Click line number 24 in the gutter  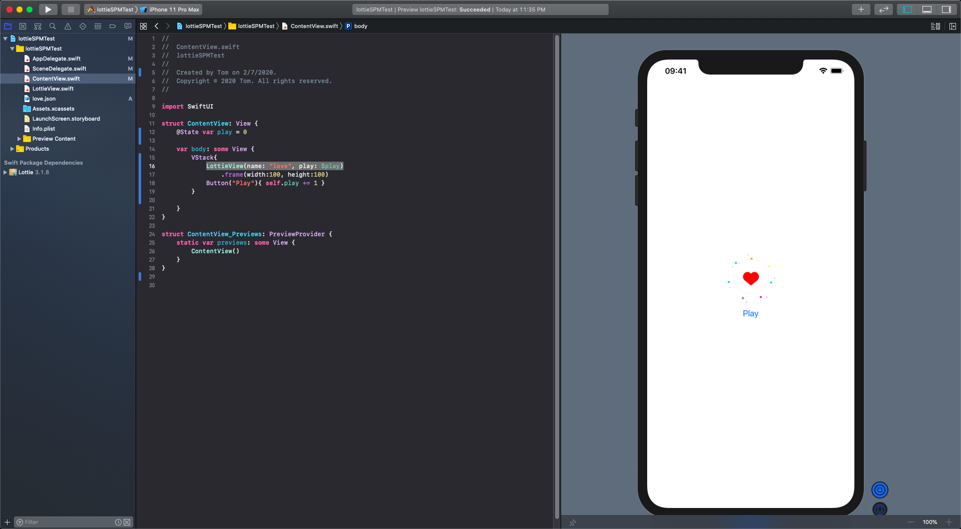152,234
